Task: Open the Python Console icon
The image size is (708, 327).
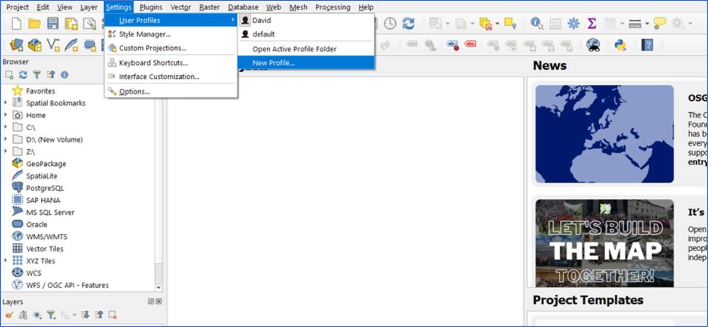Action: click(620, 45)
